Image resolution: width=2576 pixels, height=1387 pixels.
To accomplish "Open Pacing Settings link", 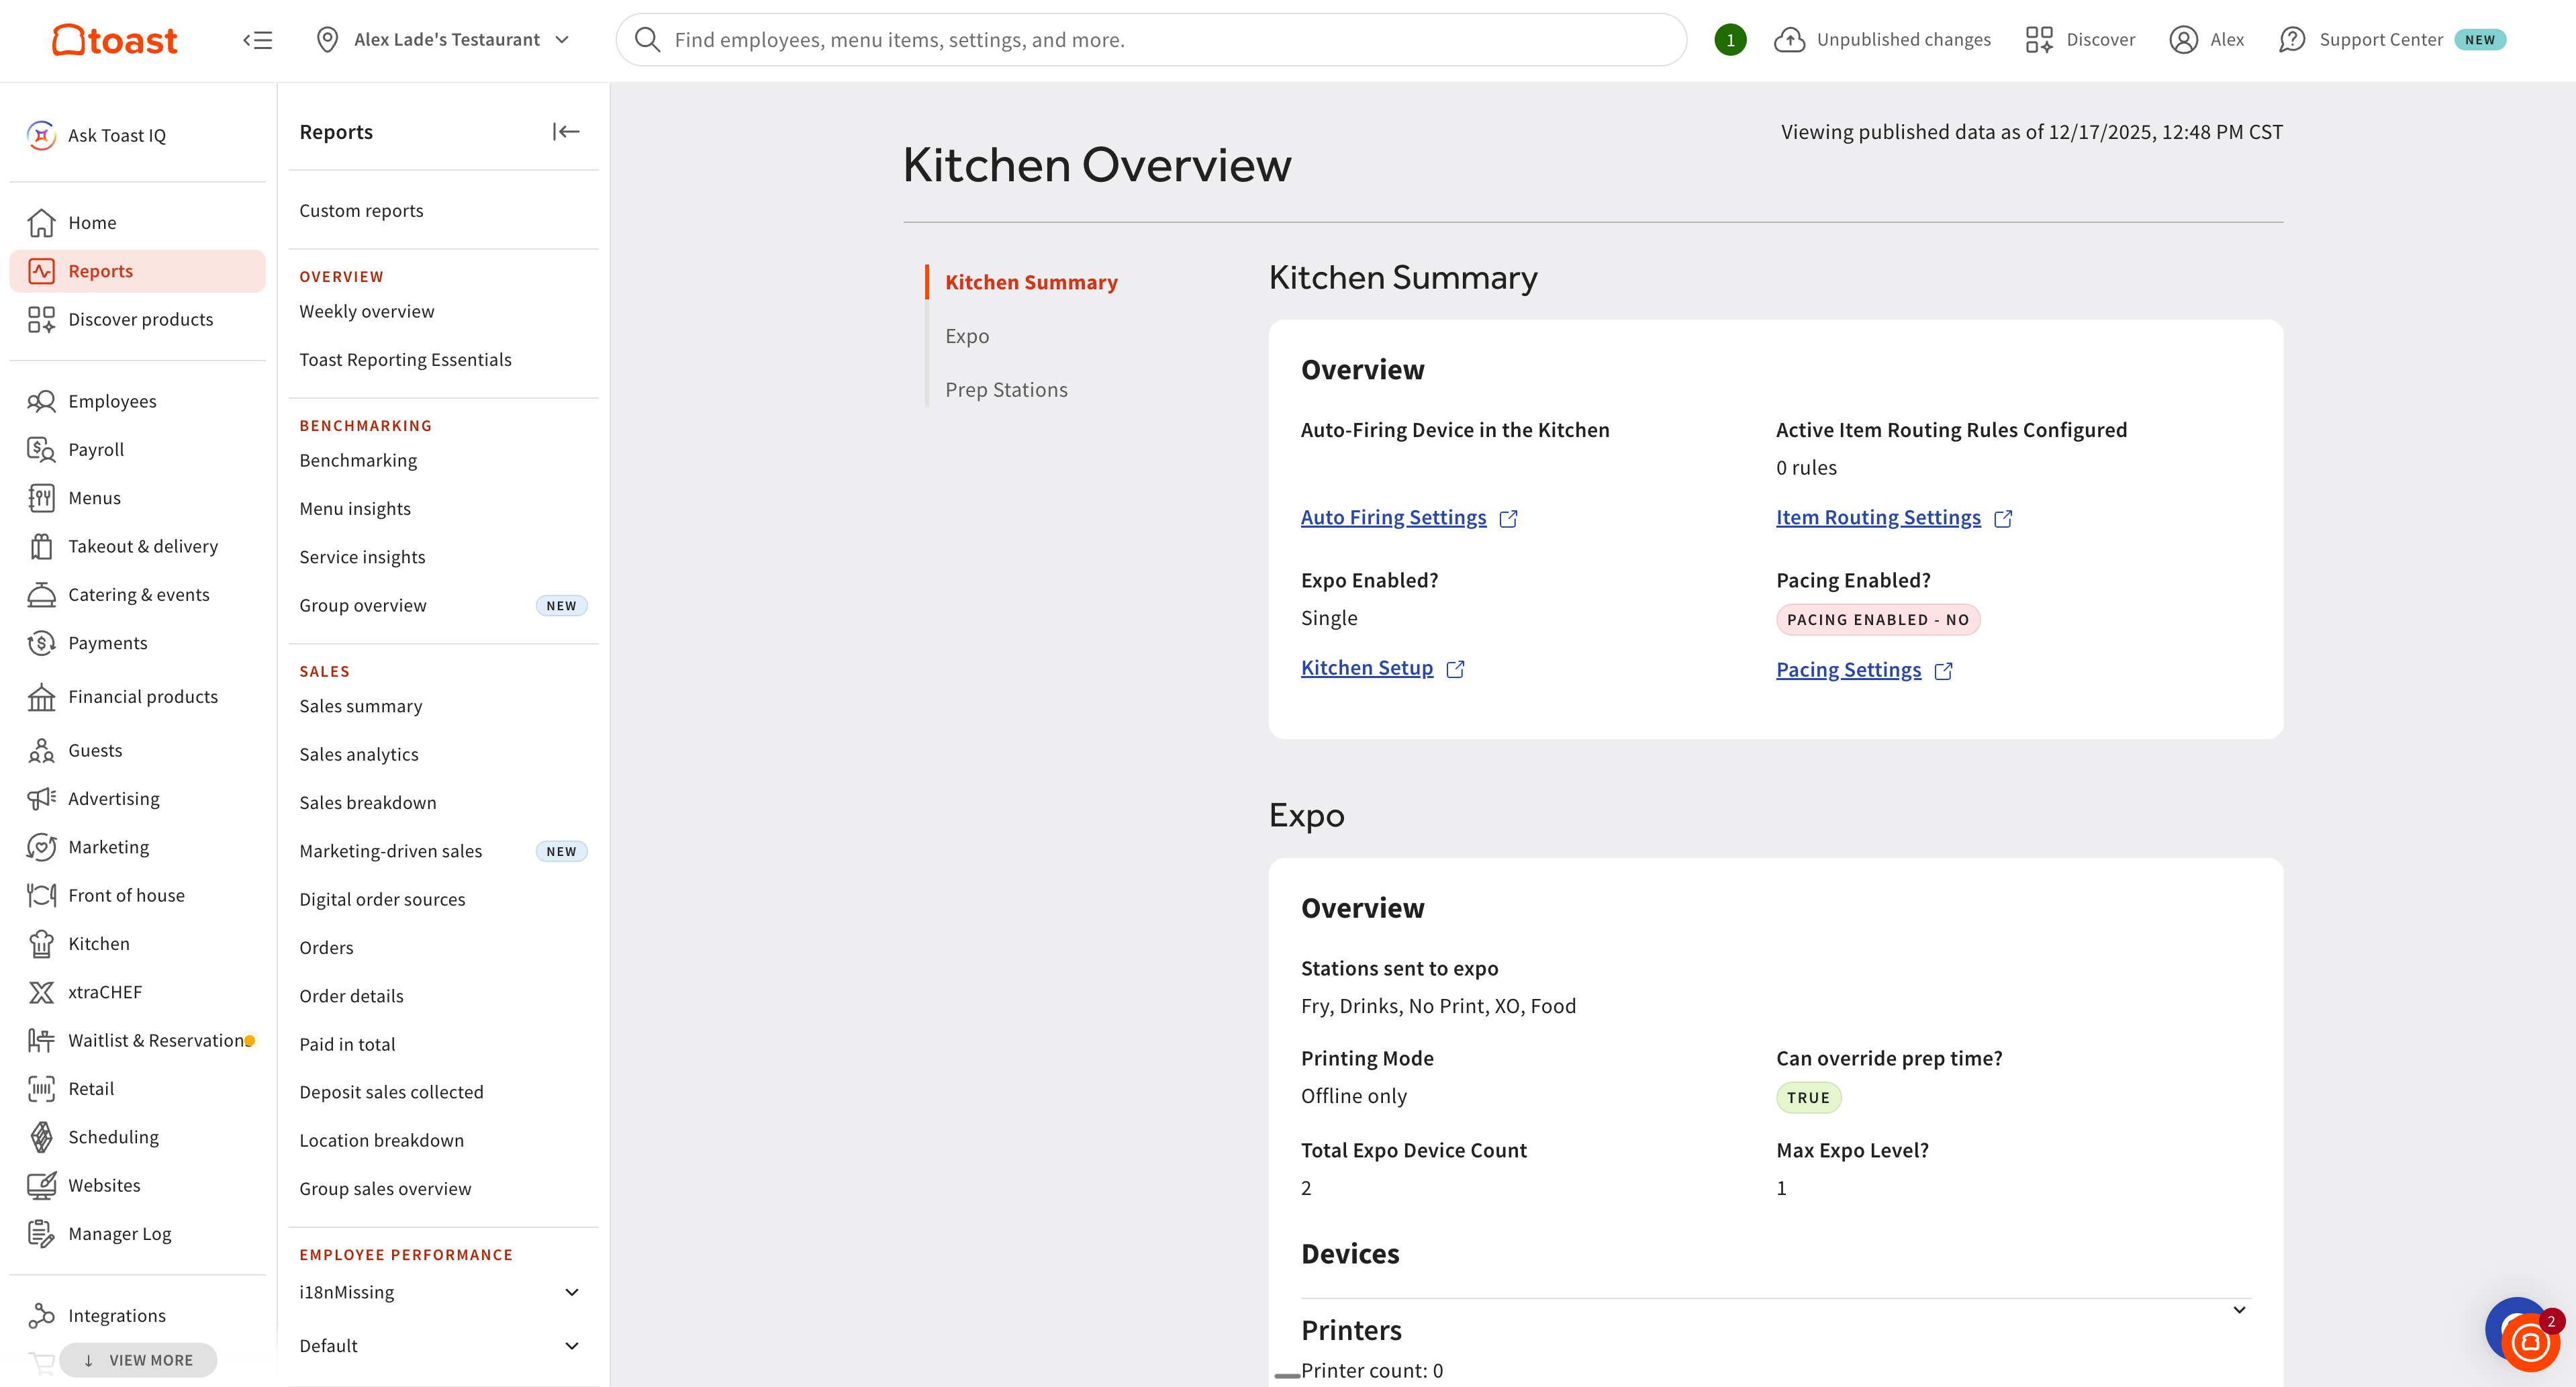I will click(x=1848, y=670).
